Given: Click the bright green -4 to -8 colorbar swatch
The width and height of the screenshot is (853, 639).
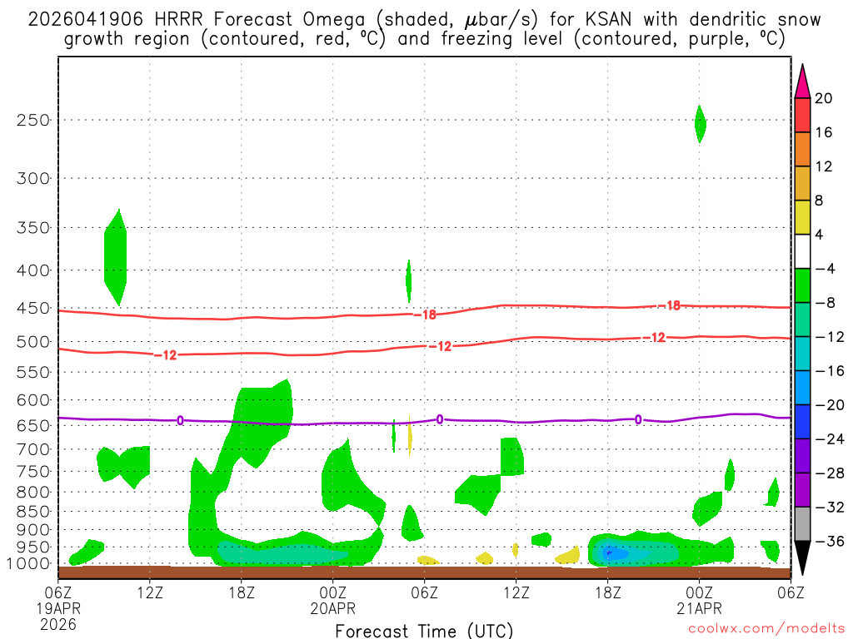Looking at the screenshot, I should pos(802,286).
